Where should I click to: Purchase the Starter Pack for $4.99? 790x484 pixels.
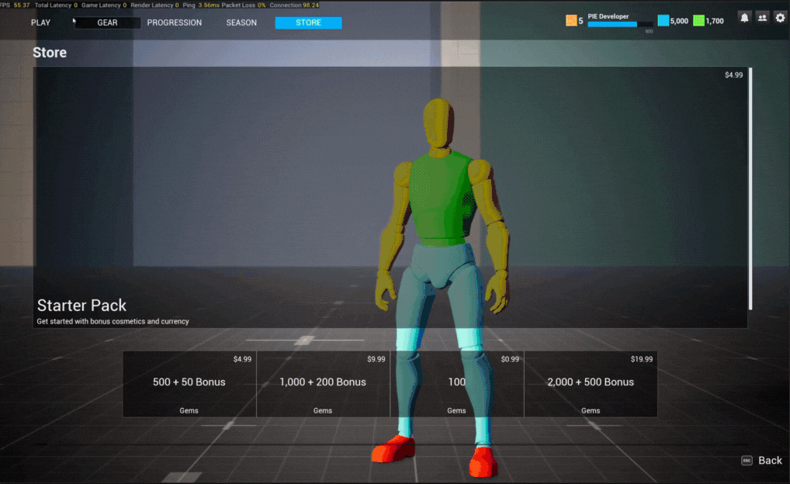point(388,198)
